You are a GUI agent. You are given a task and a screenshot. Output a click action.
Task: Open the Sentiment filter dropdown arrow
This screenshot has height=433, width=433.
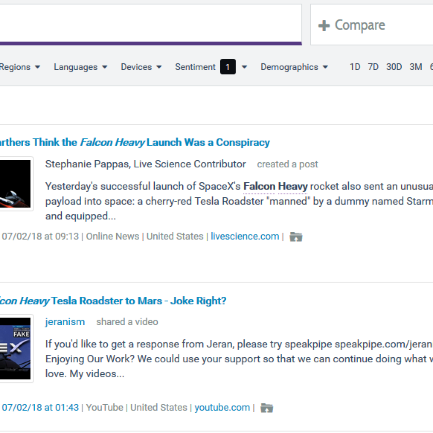tap(244, 67)
